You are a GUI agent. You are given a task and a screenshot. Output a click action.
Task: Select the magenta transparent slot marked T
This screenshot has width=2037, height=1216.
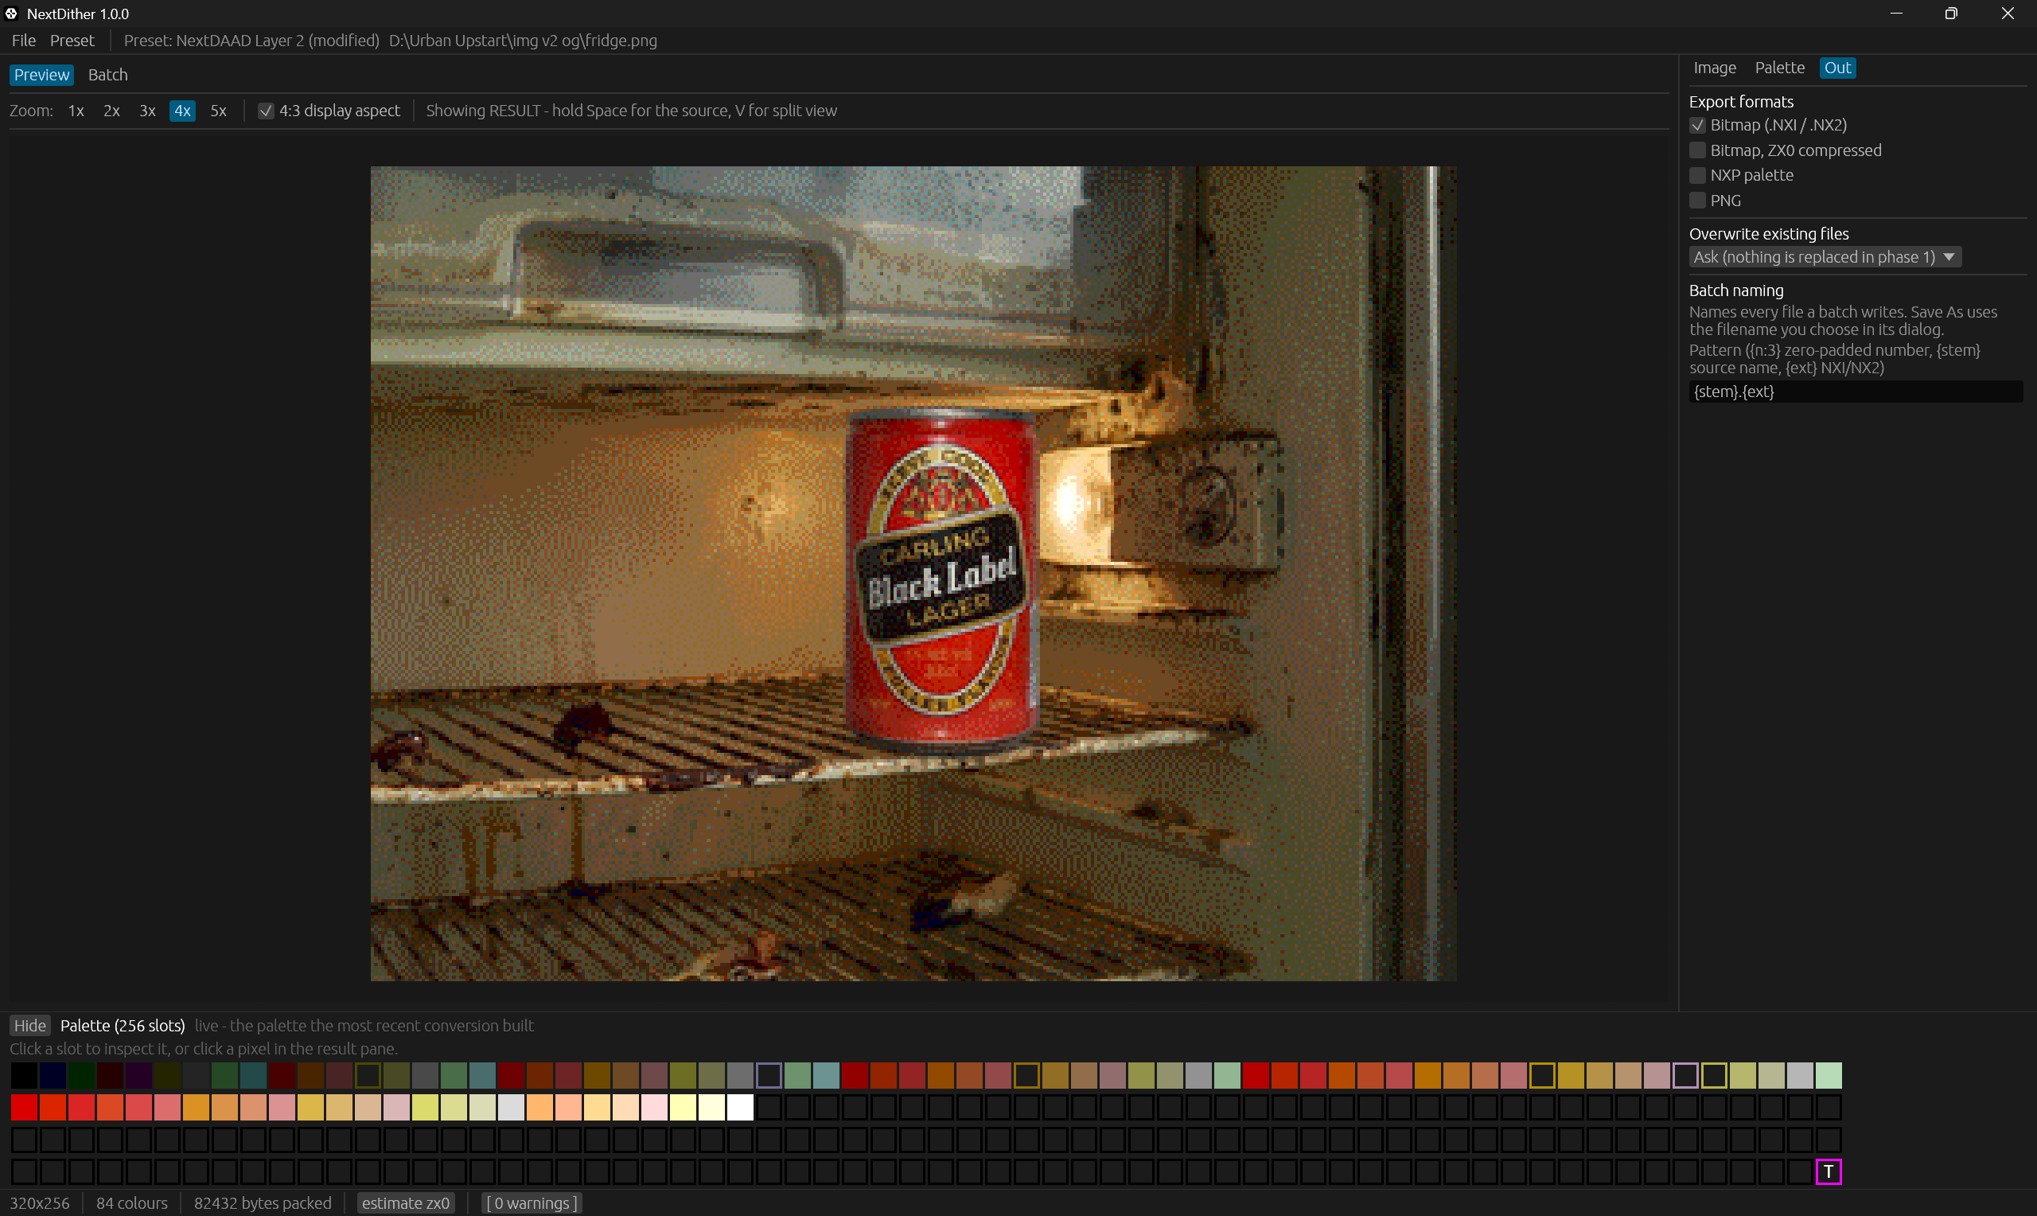coord(1829,1171)
